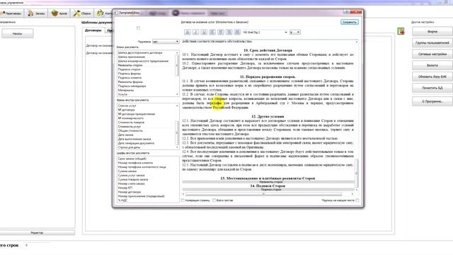
Task: Open the Переговоры toolbar section
Action: click(x=11, y=13)
